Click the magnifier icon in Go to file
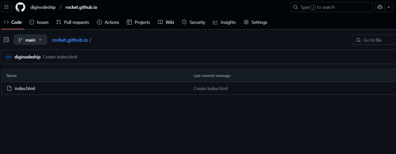The width and height of the screenshot is (396, 154). pos(358,40)
